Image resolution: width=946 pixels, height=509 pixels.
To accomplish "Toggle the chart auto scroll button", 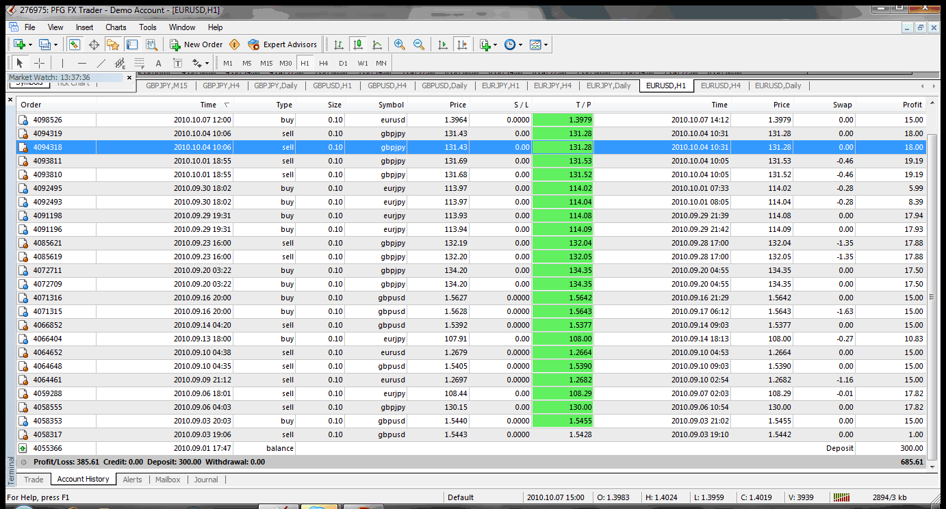I will coord(443,44).
